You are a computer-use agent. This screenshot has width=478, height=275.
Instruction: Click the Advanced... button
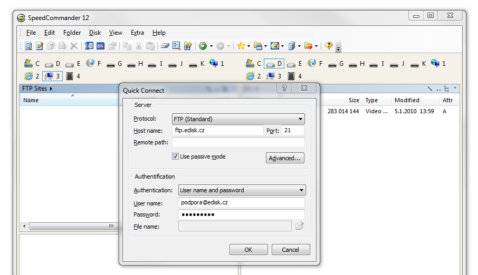(285, 158)
